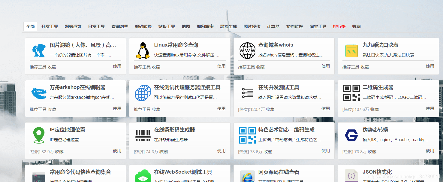Click the 九九 multiplication table icon
The width and height of the screenshot is (443, 182).
point(351,51)
